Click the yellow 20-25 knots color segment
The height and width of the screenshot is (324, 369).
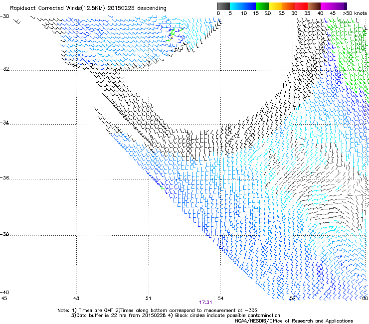pos(275,6)
